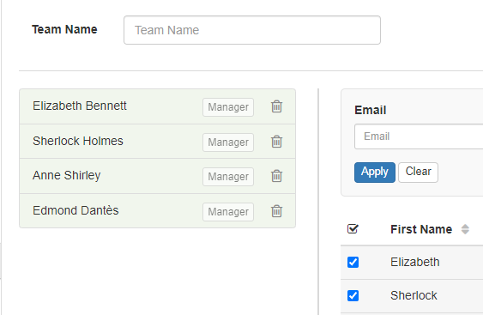483x315 pixels.
Task: Select the Elizabeth Bennett member row
Action: pyautogui.click(x=157, y=106)
